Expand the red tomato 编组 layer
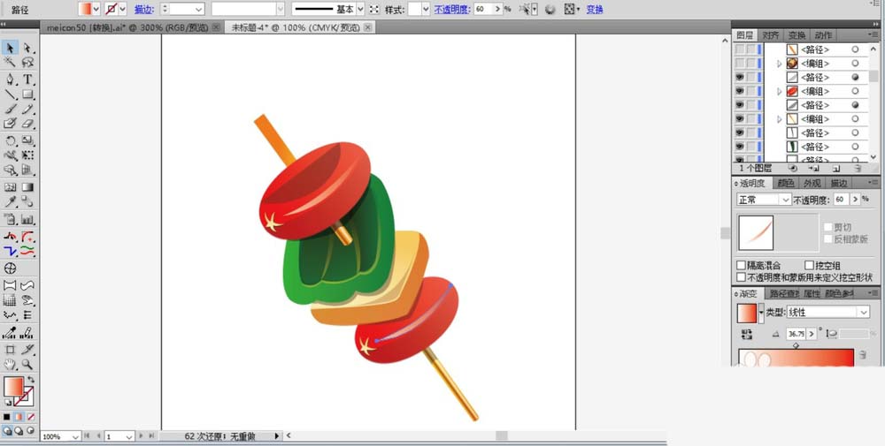885x446 pixels. (x=780, y=91)
